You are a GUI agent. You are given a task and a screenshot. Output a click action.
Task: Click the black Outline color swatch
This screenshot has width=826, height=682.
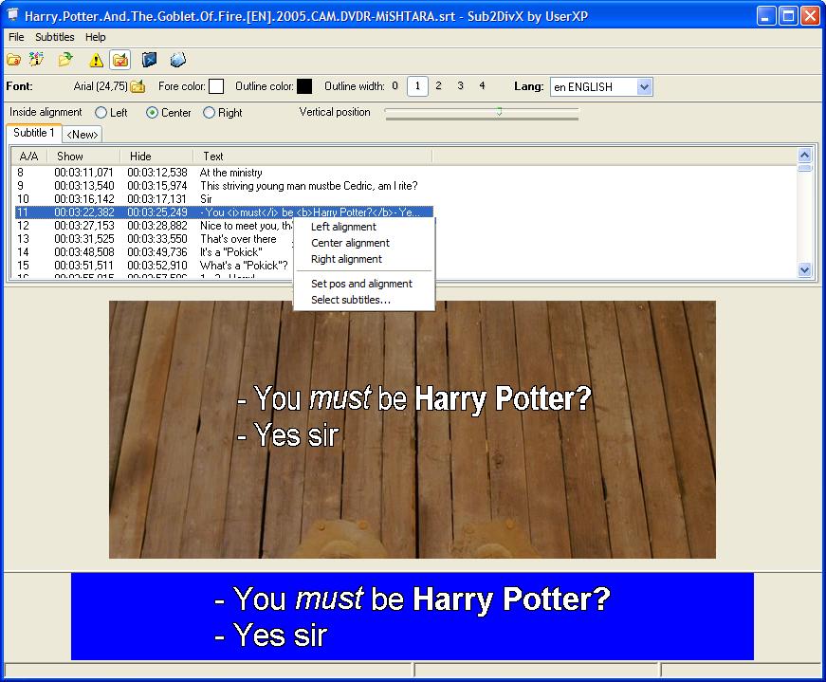[x=304, y=86]
